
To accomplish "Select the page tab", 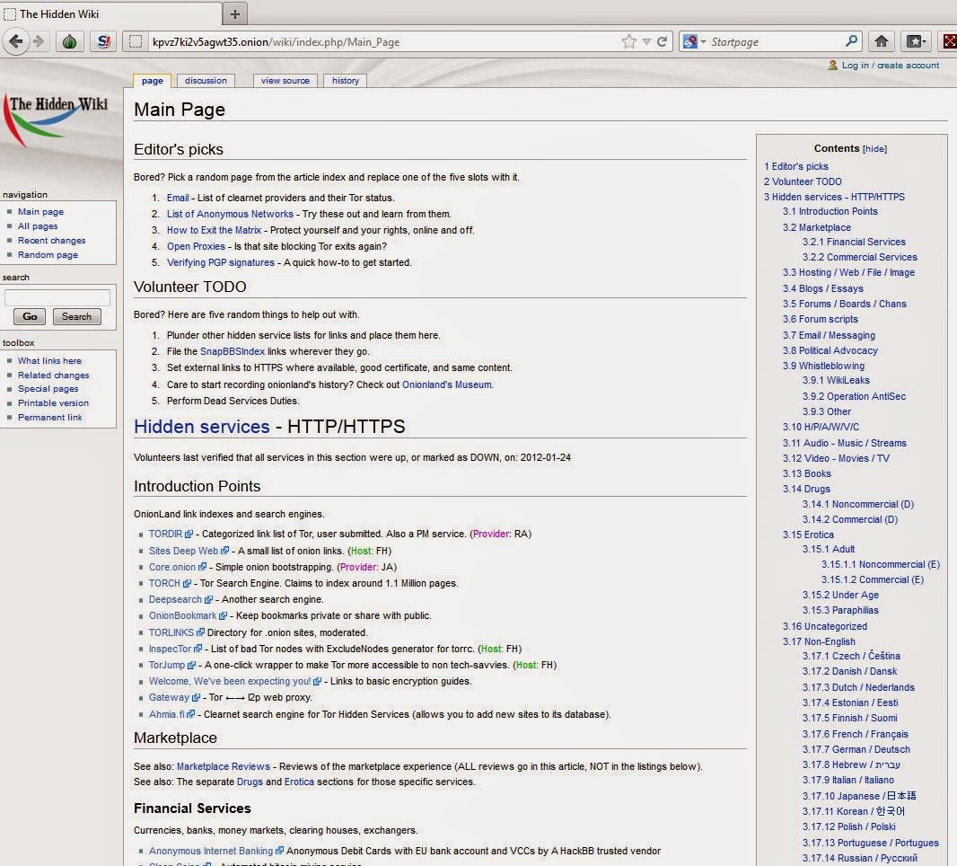I will 152,81.
